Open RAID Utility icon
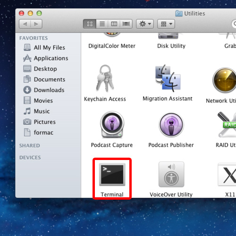 [x=227, y=124]
